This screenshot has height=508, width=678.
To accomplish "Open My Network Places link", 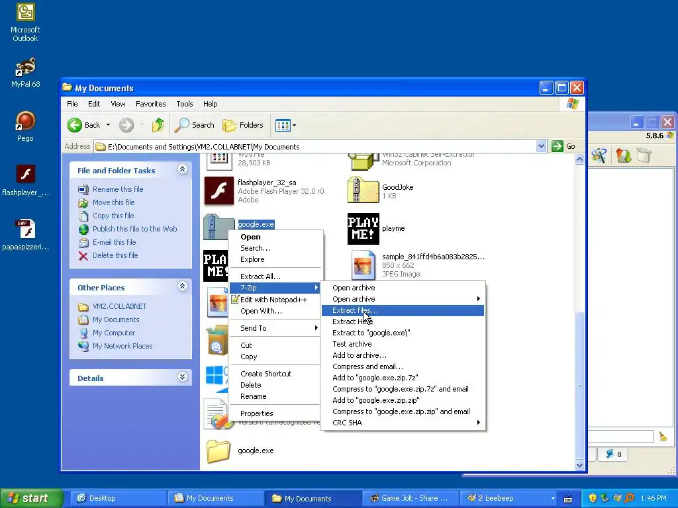I will pyautogui.click(x=122, y=346).
